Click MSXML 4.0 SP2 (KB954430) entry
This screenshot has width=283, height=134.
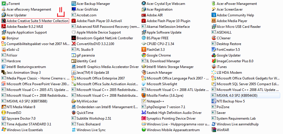click(x=245, y=95)
